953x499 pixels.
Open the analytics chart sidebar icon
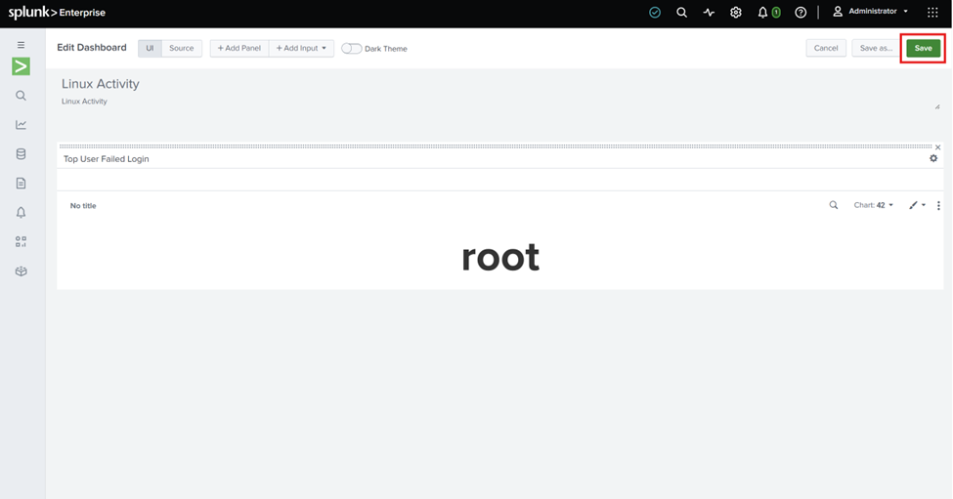(21, 124)
